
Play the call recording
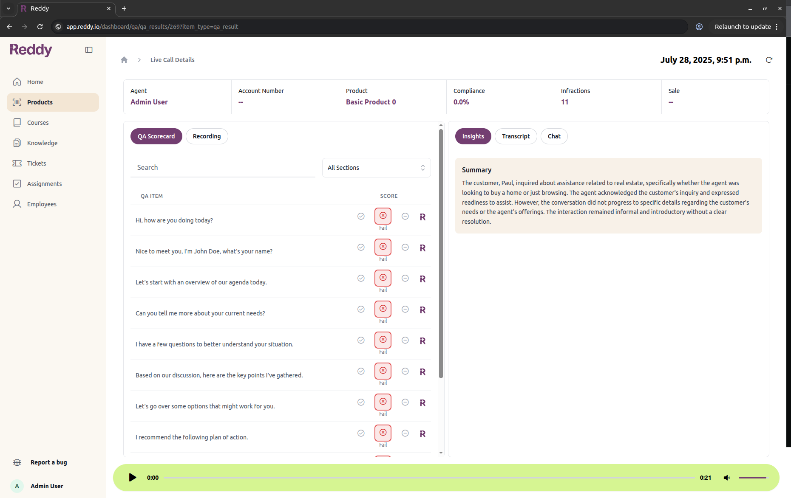132,478
